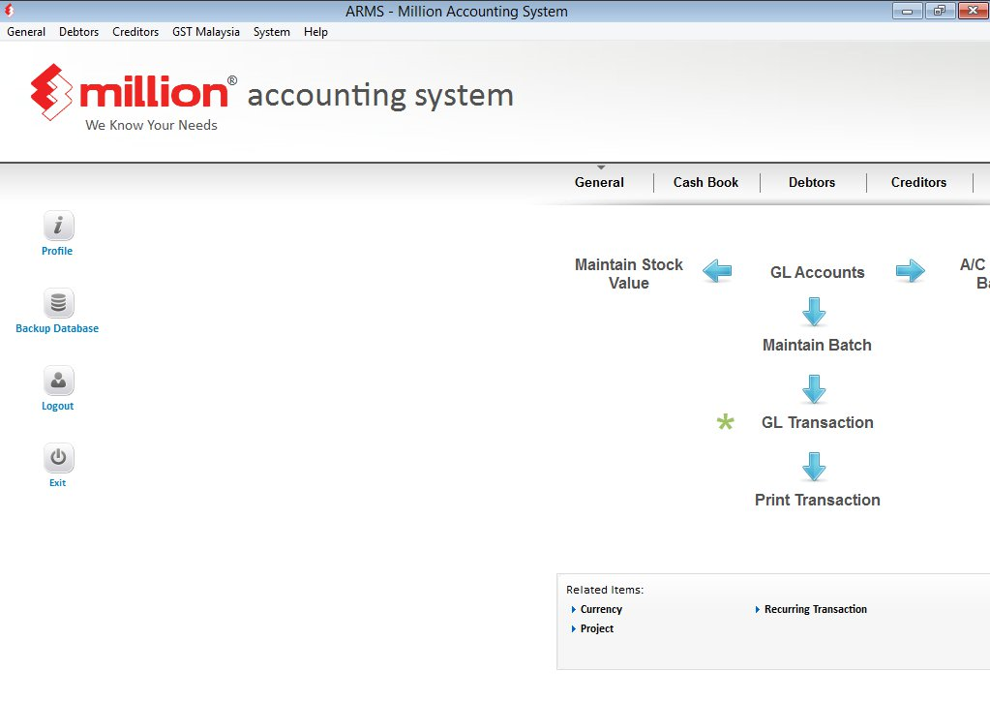This screenshot has height=702, width=990.
Task: Open GL Accounts
Action: (x=817, y=272)
